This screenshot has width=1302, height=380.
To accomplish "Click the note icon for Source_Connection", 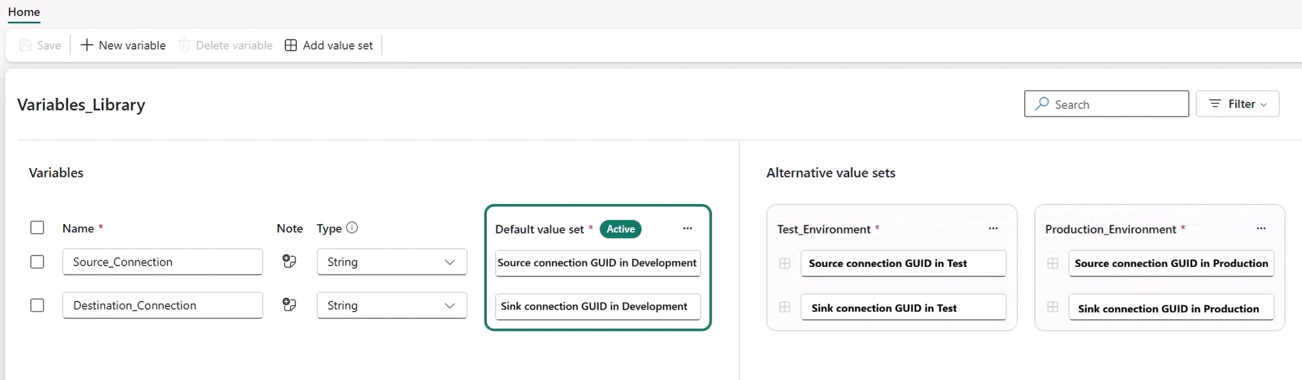I will [289, 262].
